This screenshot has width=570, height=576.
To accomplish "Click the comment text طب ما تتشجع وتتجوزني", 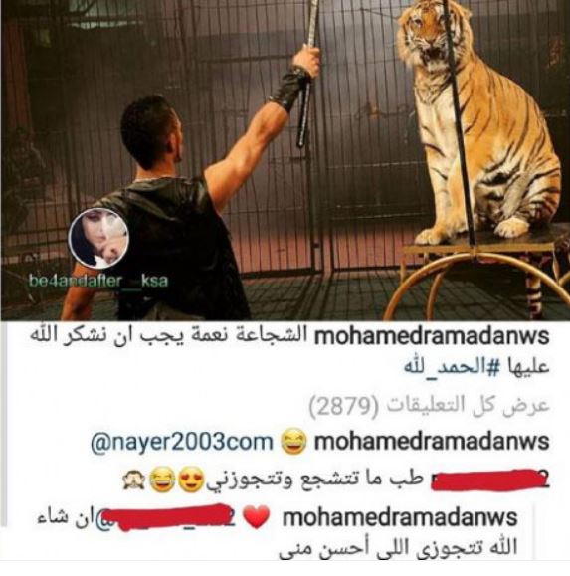I will [x=314, y=480].
